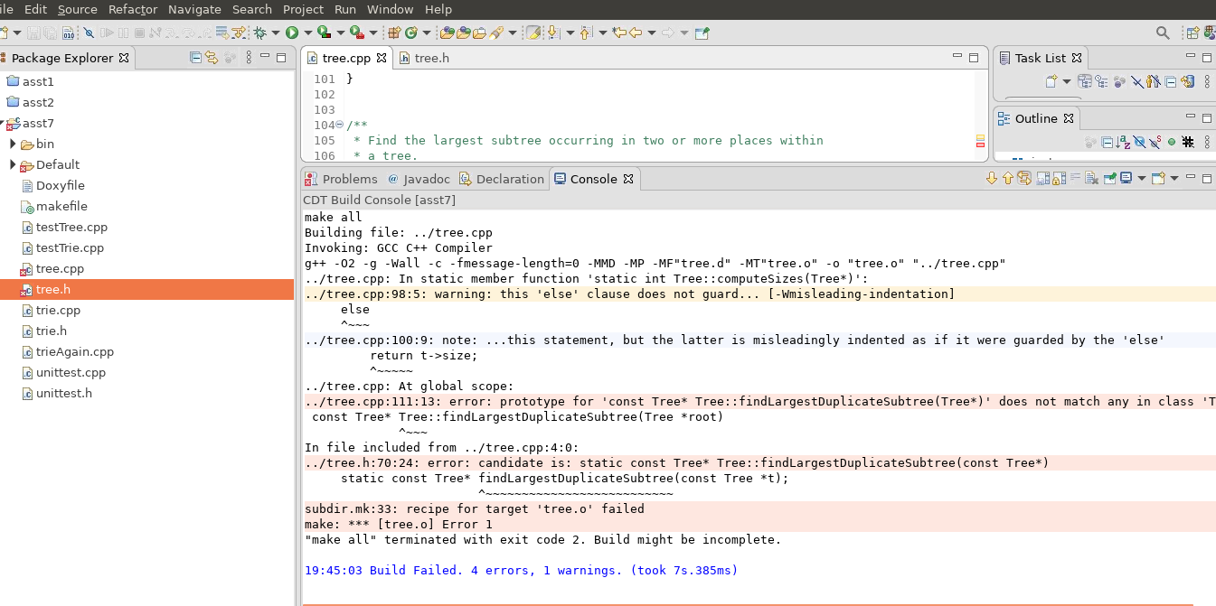The height and width of the screenshot is (606, 1216).
Task: Switch to the tree.h editor tab
Action: tap(424, 58)
